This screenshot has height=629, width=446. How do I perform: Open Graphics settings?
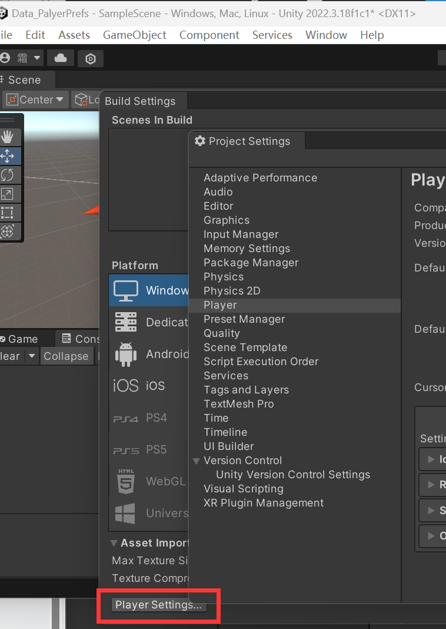227,220
